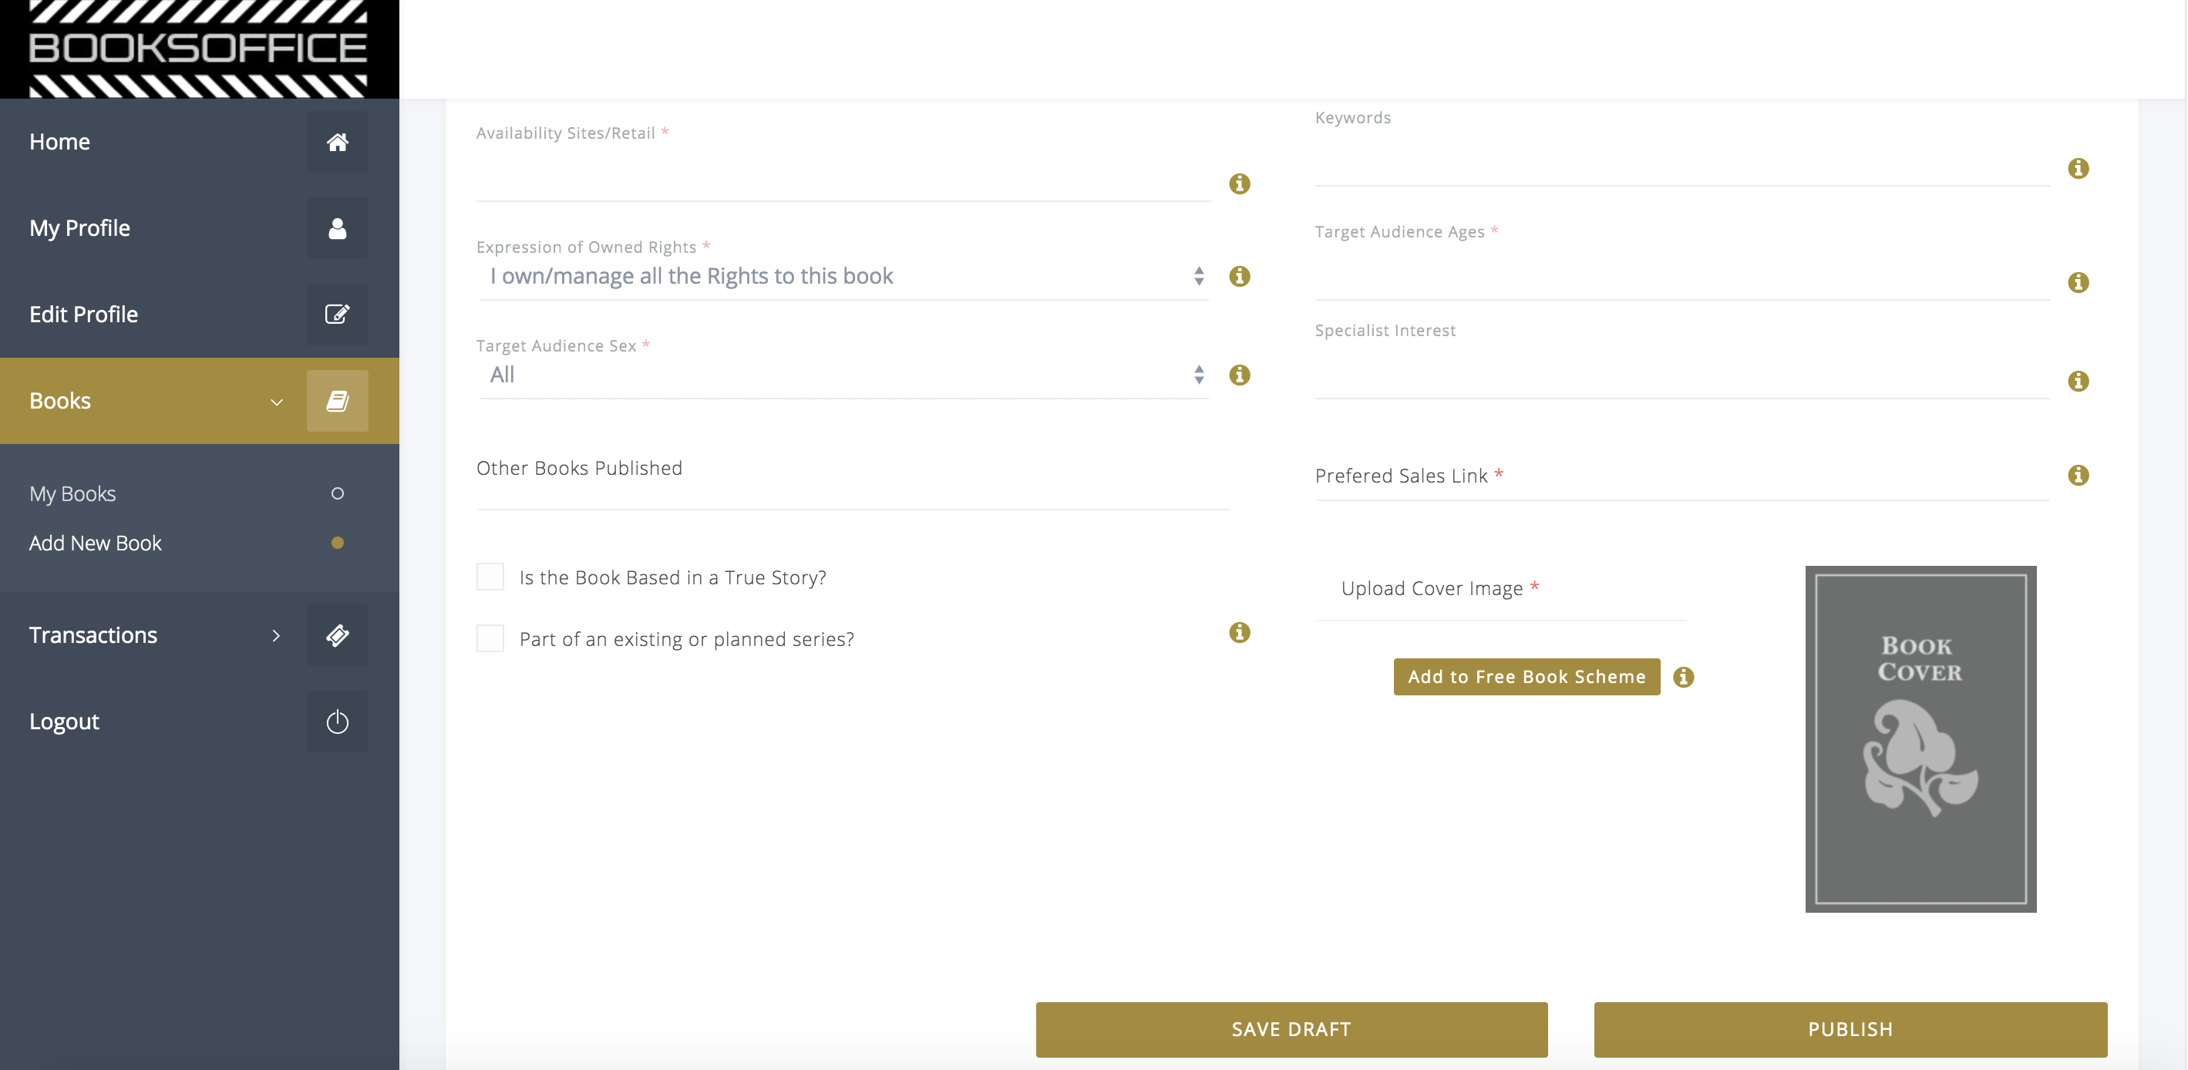Open the Expression of Owned Rights dropdown
Viewport: 2188px width, 1070px height.
[x=843, y=277]
